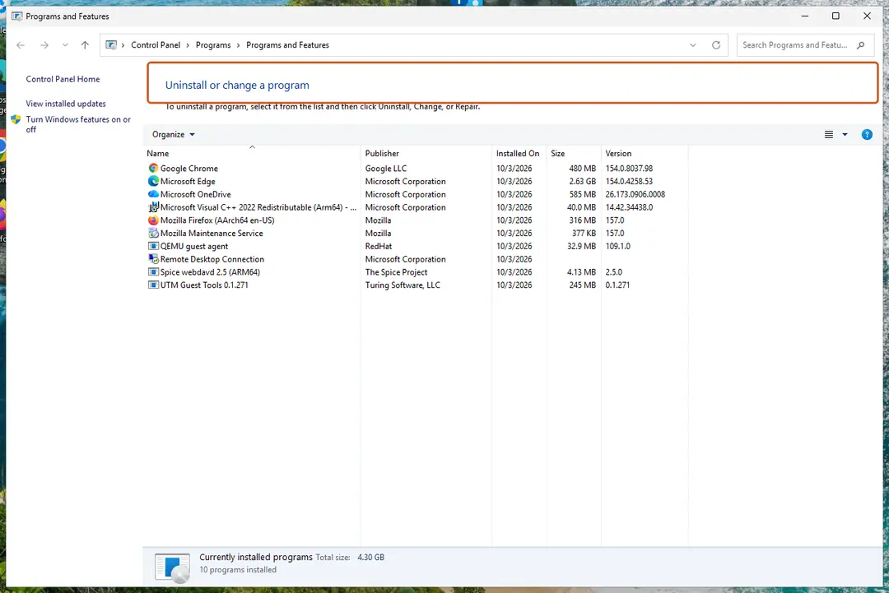
Task: Click the change view list icon
Action: 829,134
